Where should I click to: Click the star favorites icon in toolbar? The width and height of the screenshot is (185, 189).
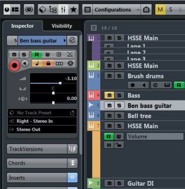click(x=73, y=10)
